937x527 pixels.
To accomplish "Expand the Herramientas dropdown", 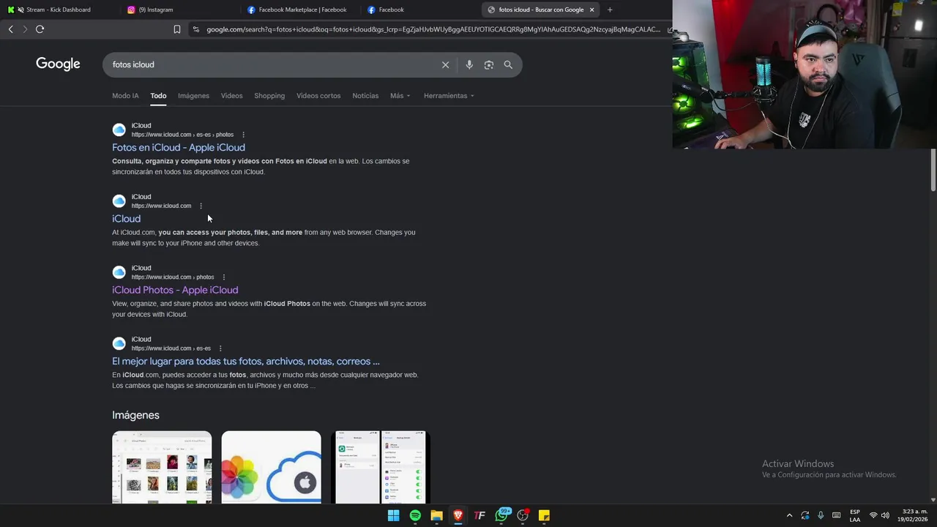I will point(449,96).
